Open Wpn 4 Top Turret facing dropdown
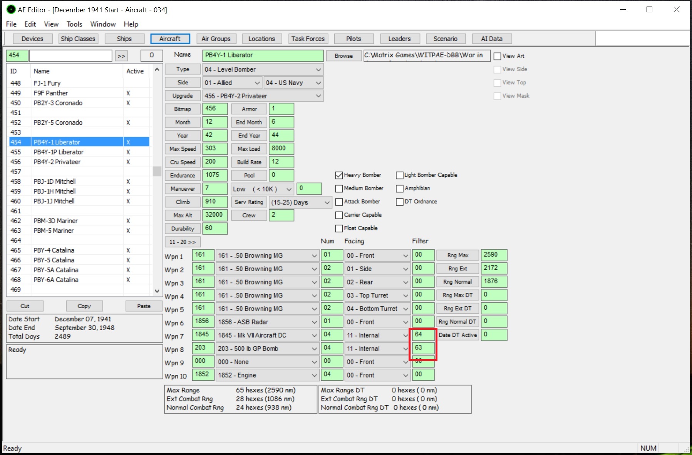The width and height of the screenshot is (692, 455). (x=377, y=295)
